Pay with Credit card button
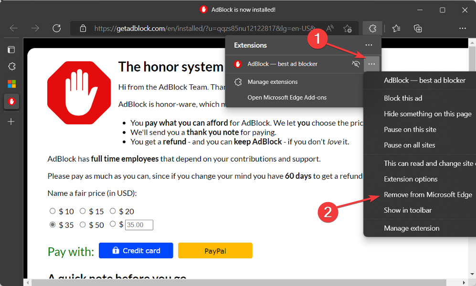 click(x=136, y=251)
